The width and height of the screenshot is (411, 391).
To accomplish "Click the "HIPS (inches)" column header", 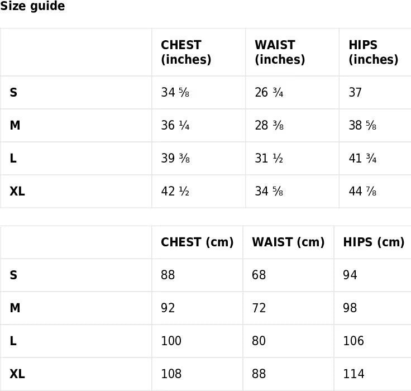I will click(373, 53).
